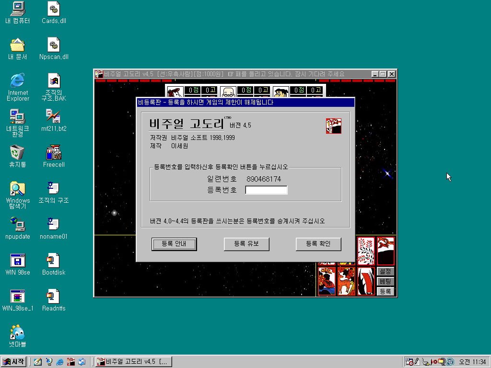
Task: Click the bald glasses player avatar
Action: [228, 92]
